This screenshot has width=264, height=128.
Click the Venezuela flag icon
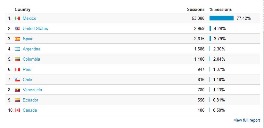click(17, 90)
